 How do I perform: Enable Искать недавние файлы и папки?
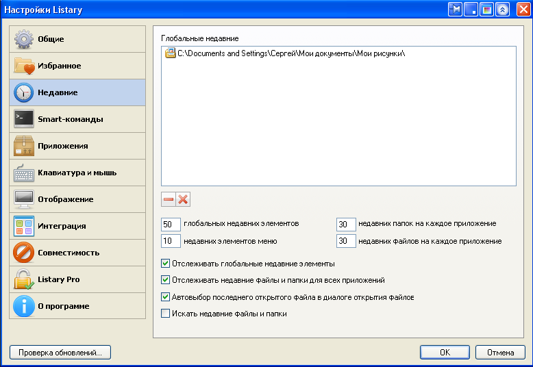pyautogui.click(x=165, y=314)
